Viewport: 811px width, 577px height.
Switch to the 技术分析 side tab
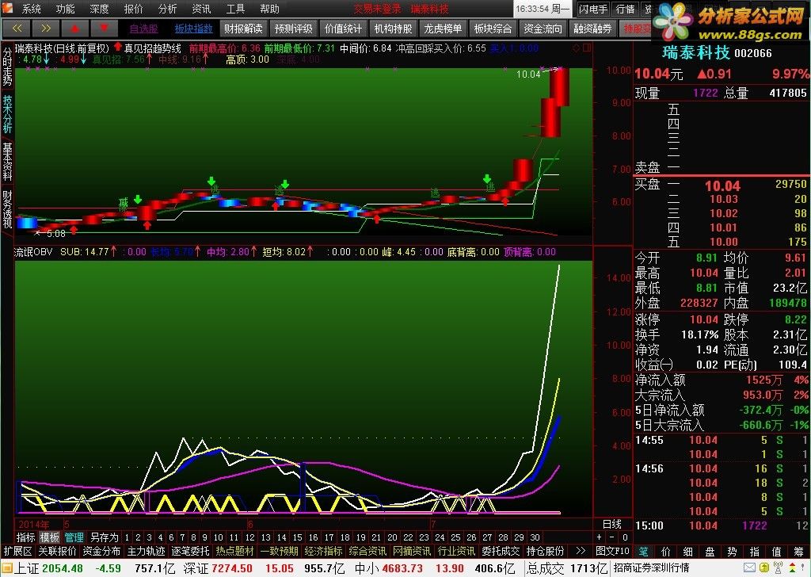[x=7, y=114]
